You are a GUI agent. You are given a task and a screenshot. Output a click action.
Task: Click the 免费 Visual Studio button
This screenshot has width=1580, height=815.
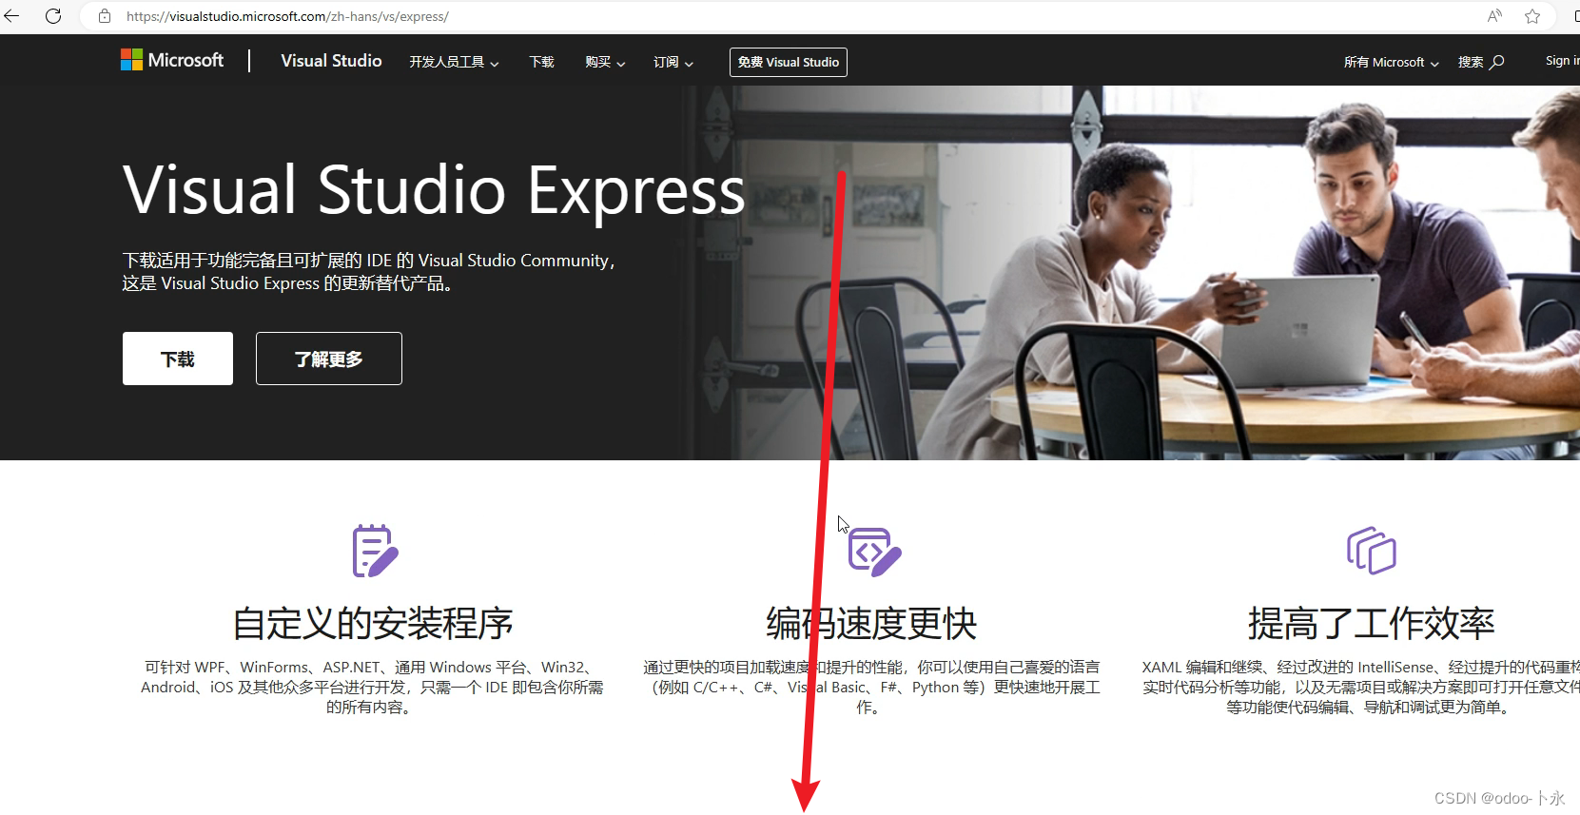point(789,62)
